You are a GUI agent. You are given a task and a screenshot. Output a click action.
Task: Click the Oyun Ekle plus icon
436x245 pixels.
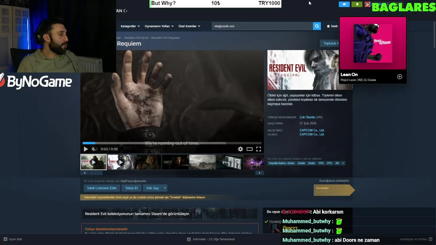coord(5,239)
